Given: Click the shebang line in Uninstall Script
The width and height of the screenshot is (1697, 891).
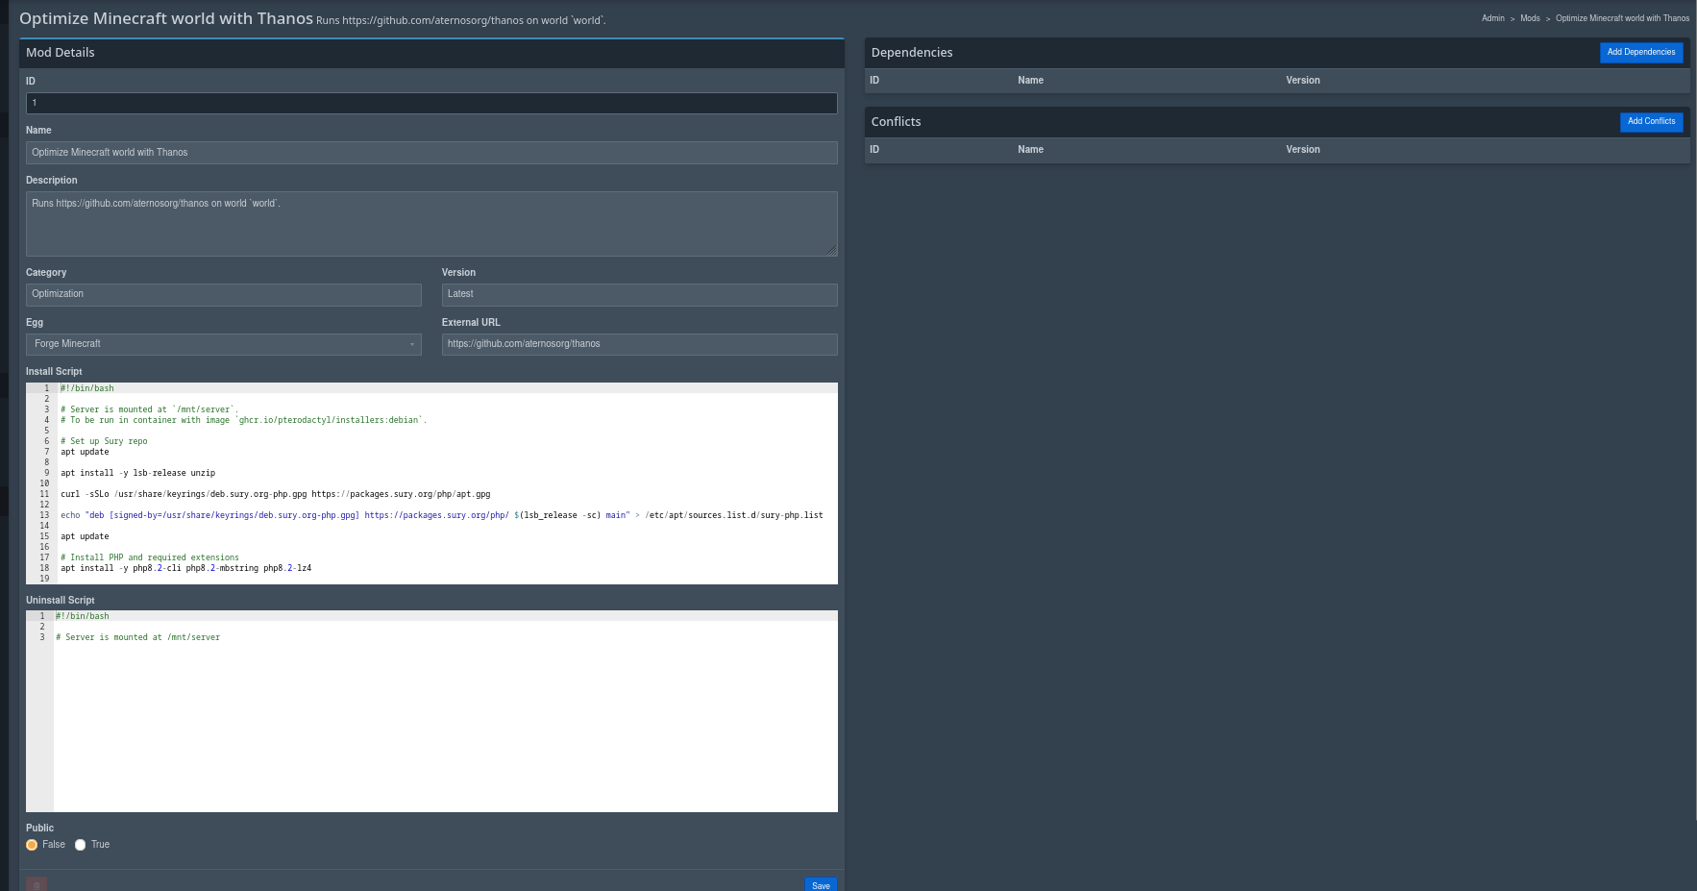Looking at the screenshot, I should pos(83,616).
